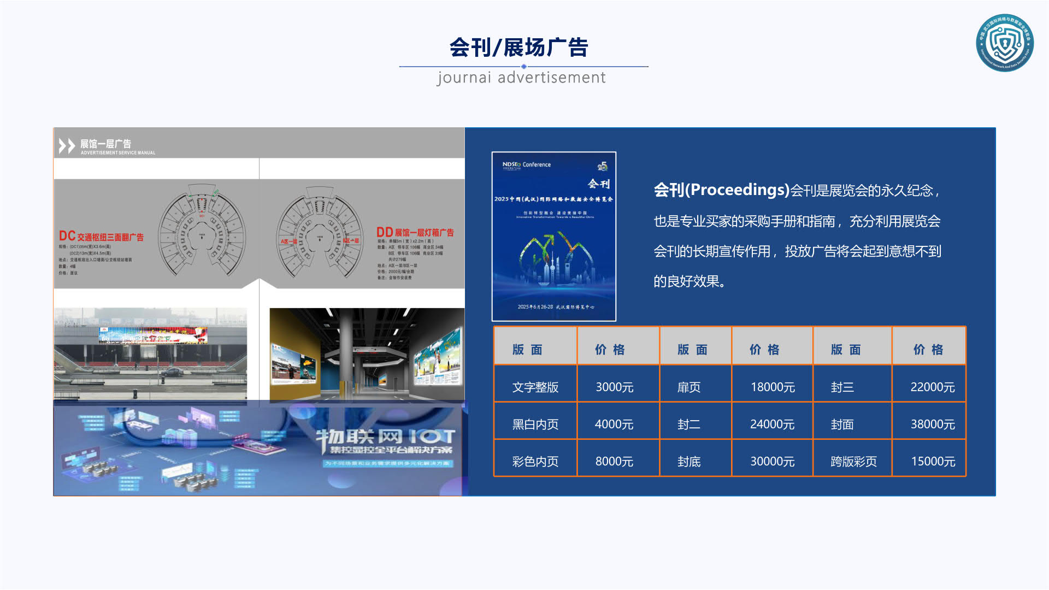The height and width of the screenshot is (590, 1049).
Task: Click the shield security logo emblem
Action: coord(1004,43)
